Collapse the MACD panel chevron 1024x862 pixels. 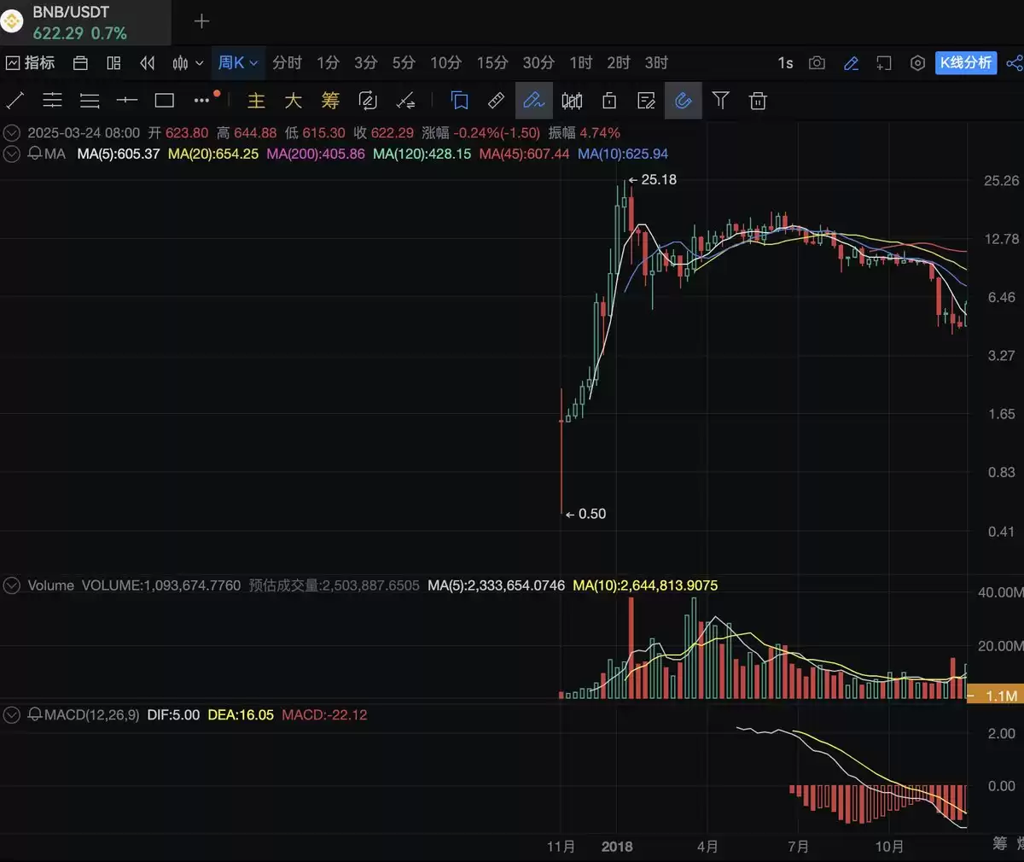pyautogui.click(x=12, y=714)
